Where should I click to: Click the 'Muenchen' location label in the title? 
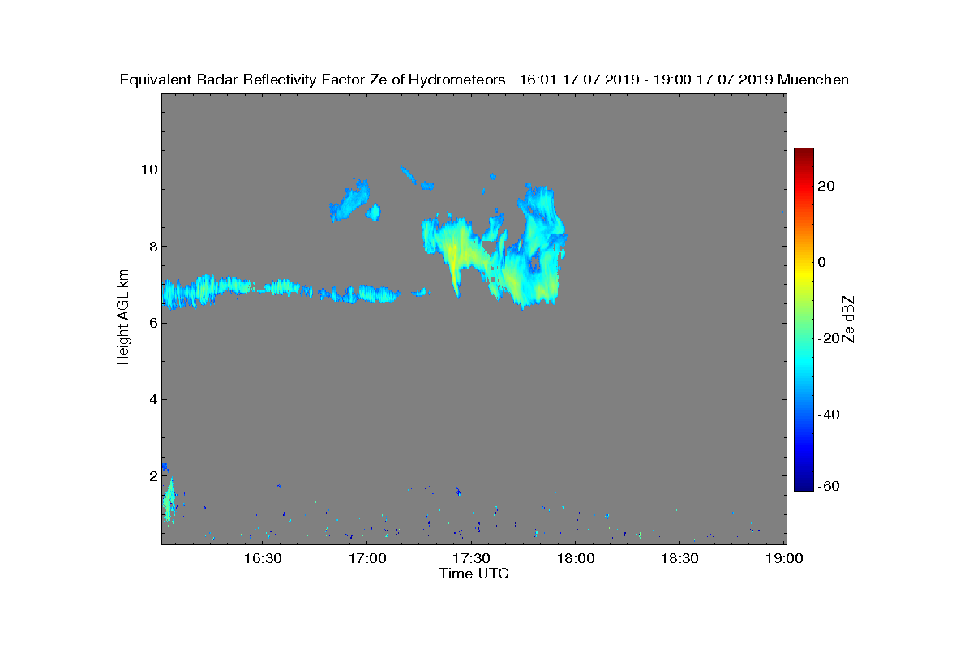[x=813, y=80]
